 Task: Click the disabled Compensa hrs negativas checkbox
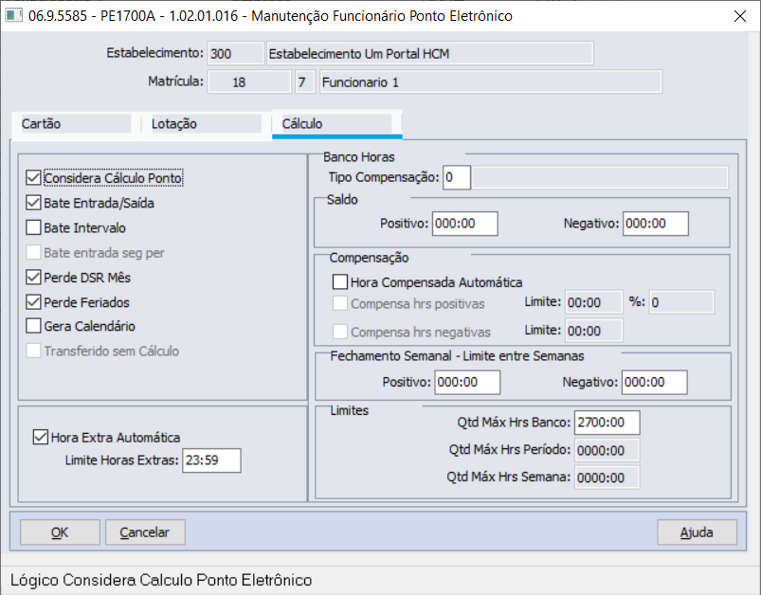pyautogui.click(x=339, y=332)
